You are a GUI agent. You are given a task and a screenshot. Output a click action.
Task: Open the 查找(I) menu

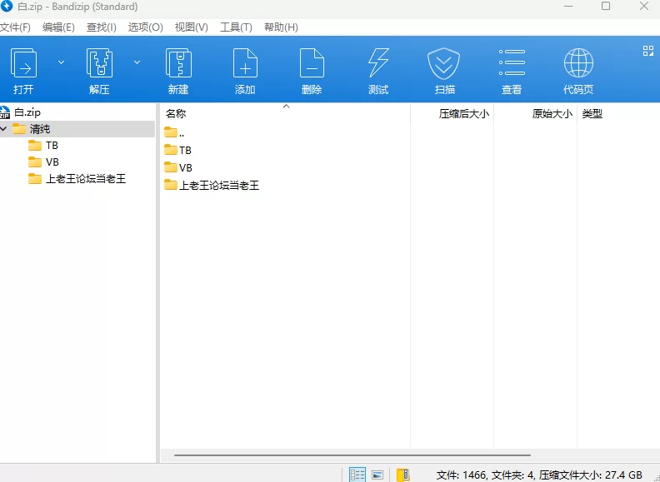point(102,27)
